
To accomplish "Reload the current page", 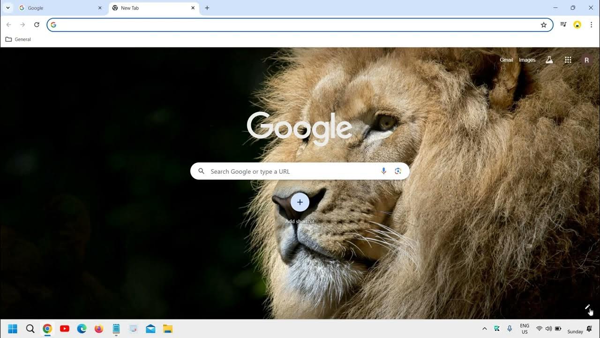I will pyautogui.click(x=37, y=25).
